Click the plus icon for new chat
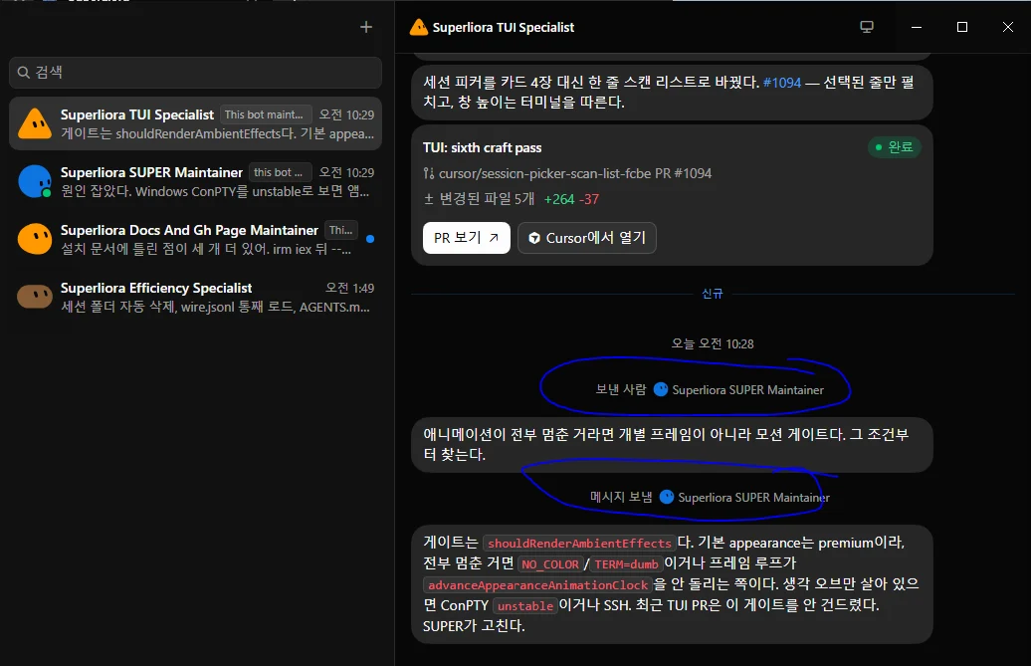Screen dimensions: 1031x666 coord(366,27)
